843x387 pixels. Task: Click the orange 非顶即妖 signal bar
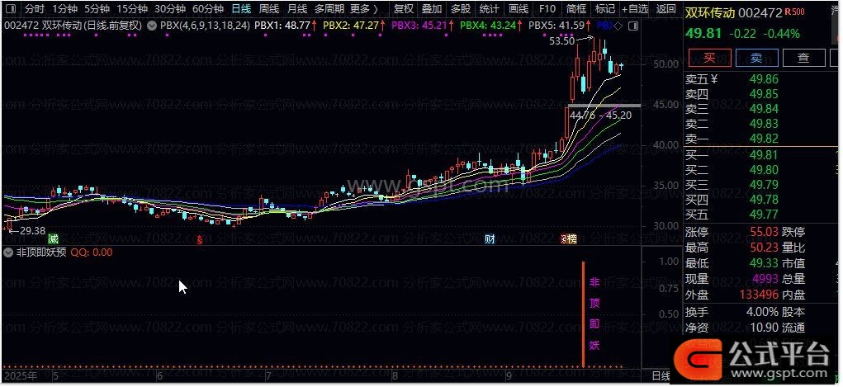(584, 314)
